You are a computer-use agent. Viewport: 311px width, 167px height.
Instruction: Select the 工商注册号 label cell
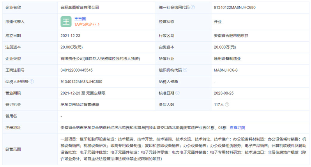(x=30, y=70)
